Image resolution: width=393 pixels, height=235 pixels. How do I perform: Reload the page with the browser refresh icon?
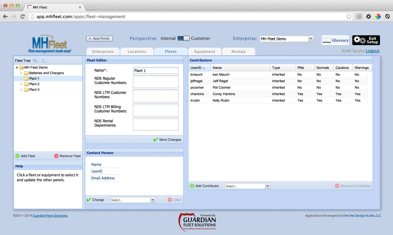pyautogui.click(x=22, y=17)
